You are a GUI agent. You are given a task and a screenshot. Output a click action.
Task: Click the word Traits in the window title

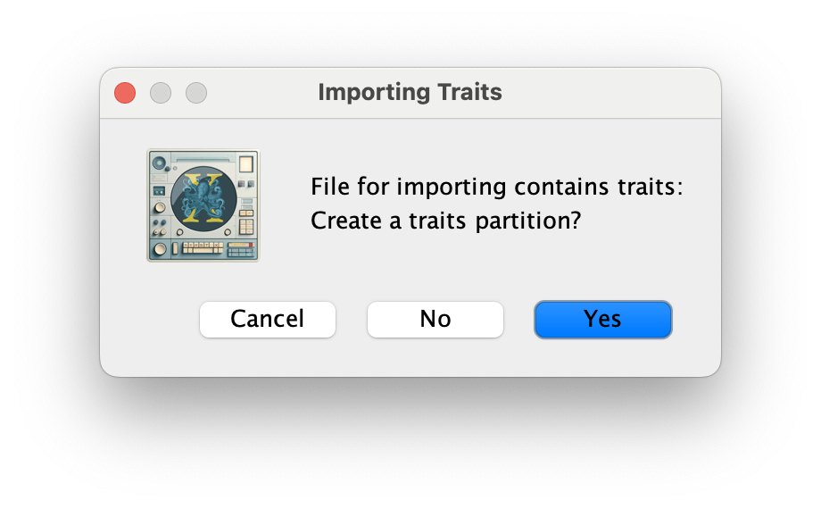point(469,92)
